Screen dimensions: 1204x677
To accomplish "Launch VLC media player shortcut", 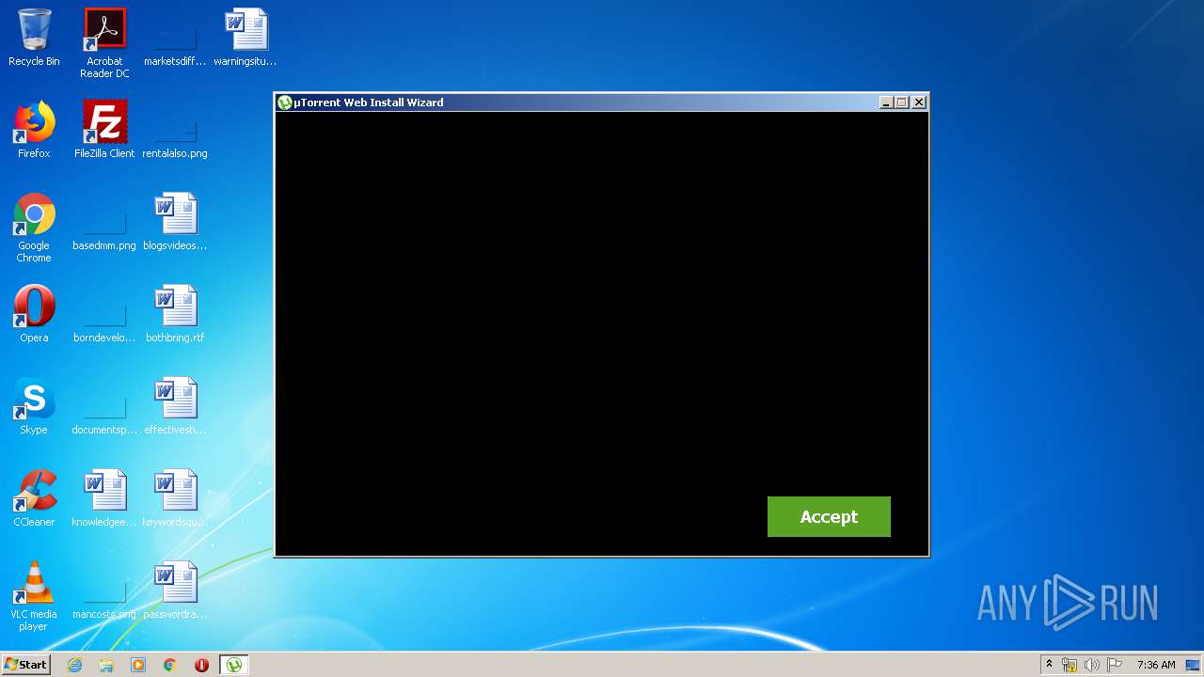I will click(x=34, y=597).
